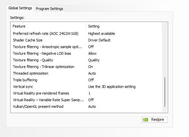Open the Vertical sync setting value
This screenshot has height=137, width=189.
(112, 87)
